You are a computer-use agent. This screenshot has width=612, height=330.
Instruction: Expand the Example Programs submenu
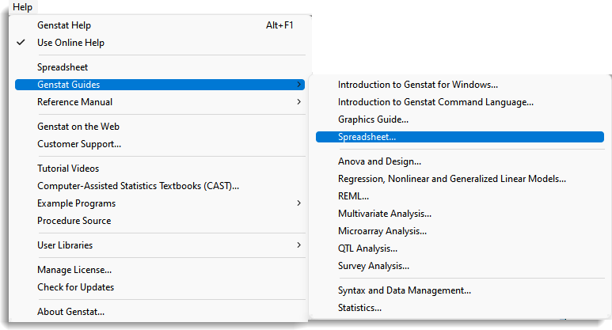point(160,203)
